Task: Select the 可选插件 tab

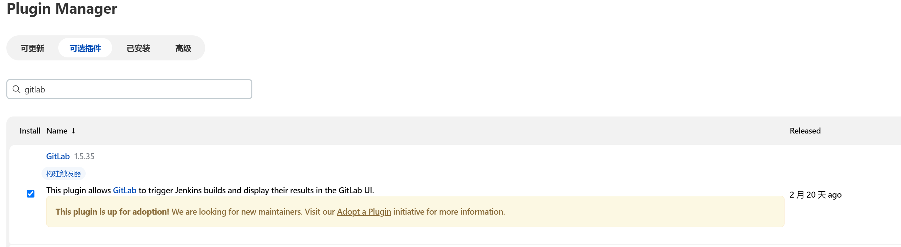Action: pos(85,48)
